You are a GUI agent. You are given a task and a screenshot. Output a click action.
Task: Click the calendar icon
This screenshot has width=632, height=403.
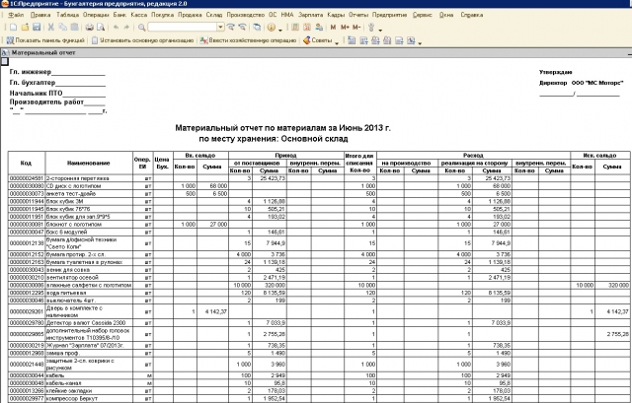(x=307, y=28)
